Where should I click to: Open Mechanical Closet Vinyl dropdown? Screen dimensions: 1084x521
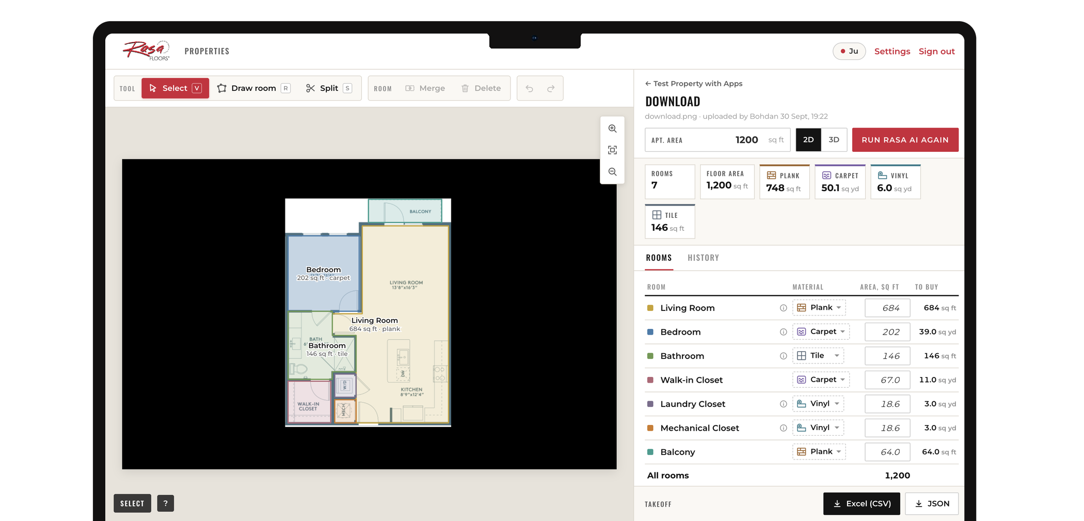[818, 428]
